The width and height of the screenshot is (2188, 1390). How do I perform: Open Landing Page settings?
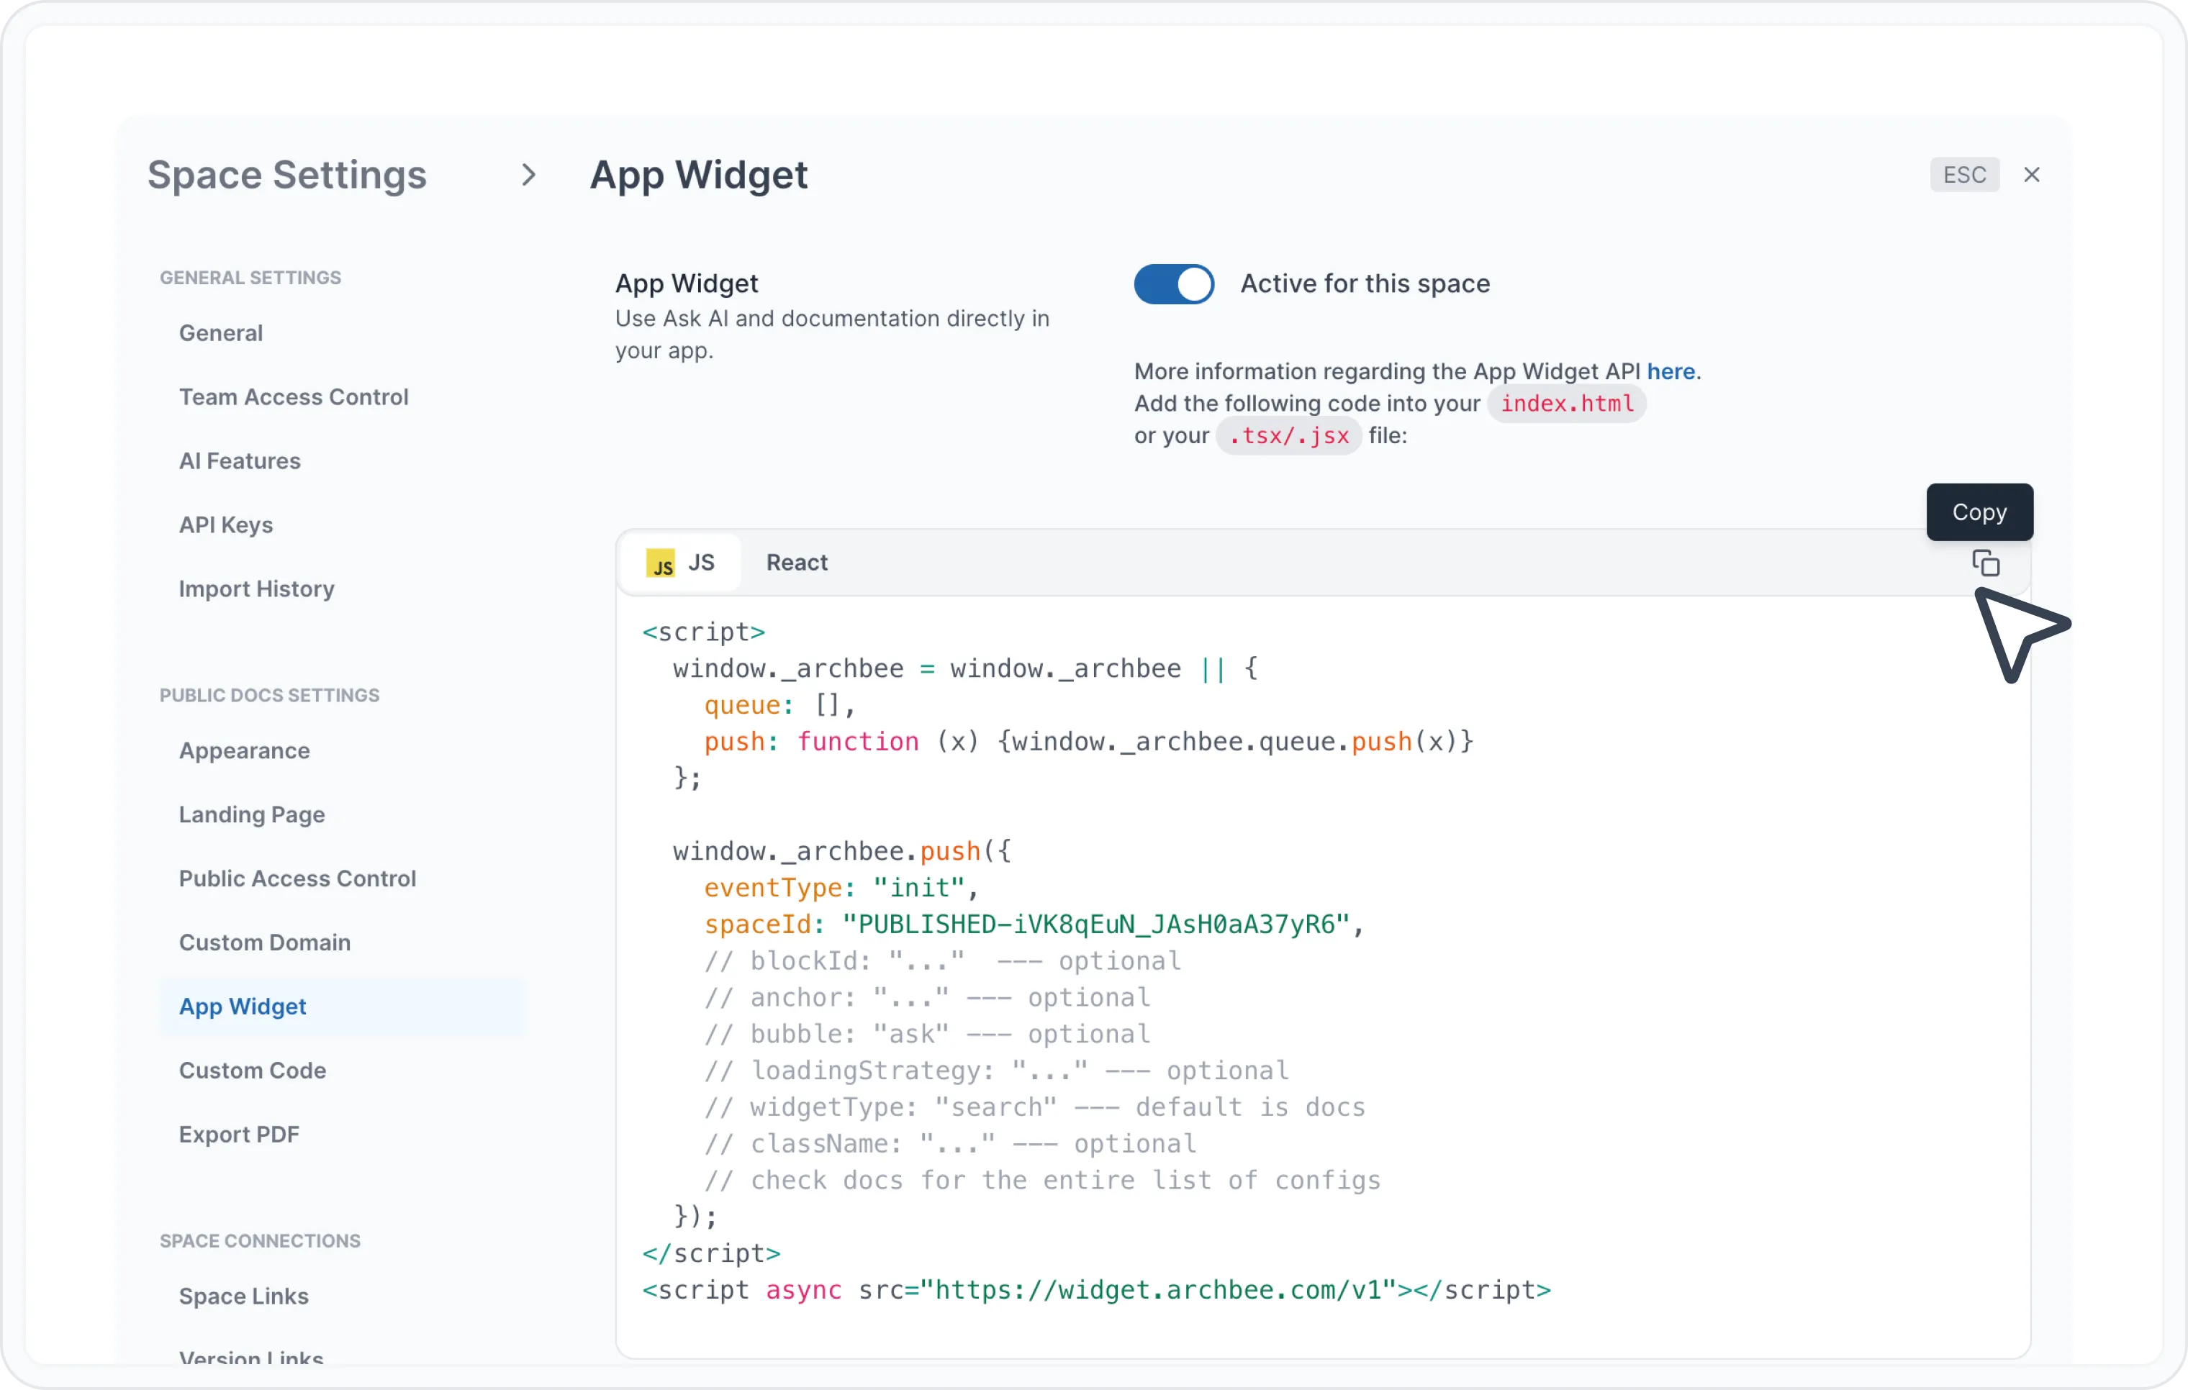tap(252, 814)
